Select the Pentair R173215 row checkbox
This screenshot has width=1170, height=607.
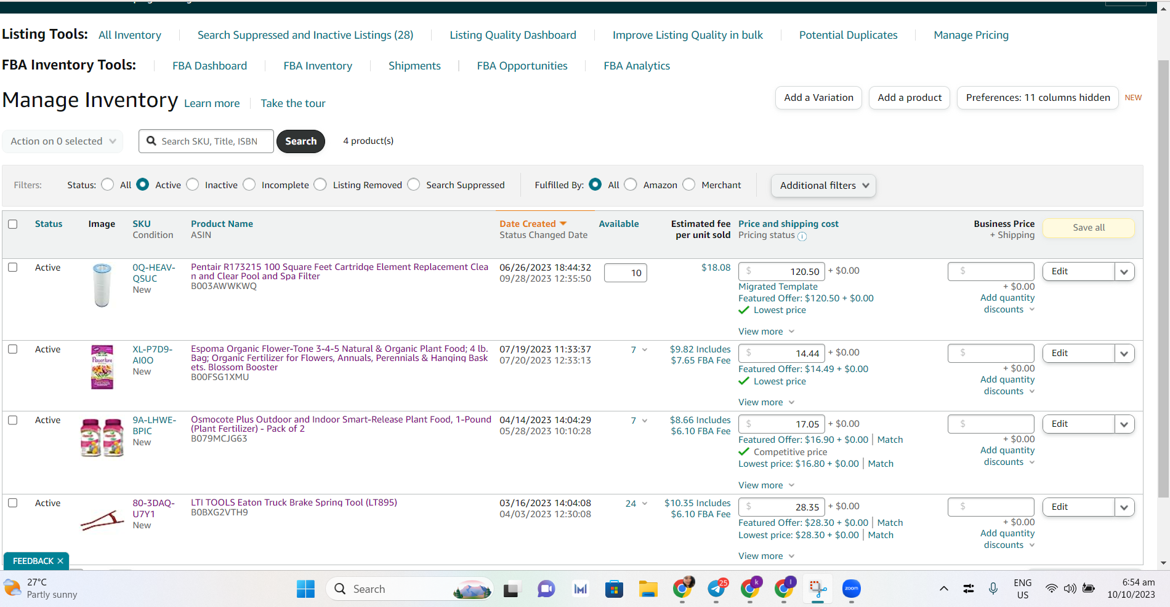tap(13, 267)
